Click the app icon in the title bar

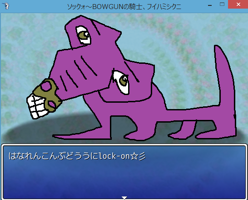click(x=6, y=6)
